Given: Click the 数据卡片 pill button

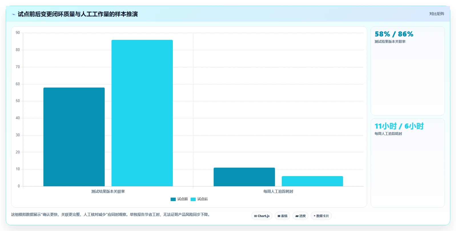Looking at the screenshot, I should coord(321,216).
